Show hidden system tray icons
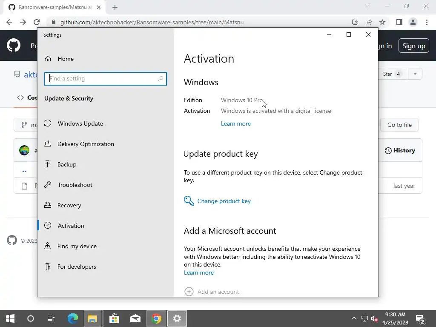436x327 pixels. point(354,318)
